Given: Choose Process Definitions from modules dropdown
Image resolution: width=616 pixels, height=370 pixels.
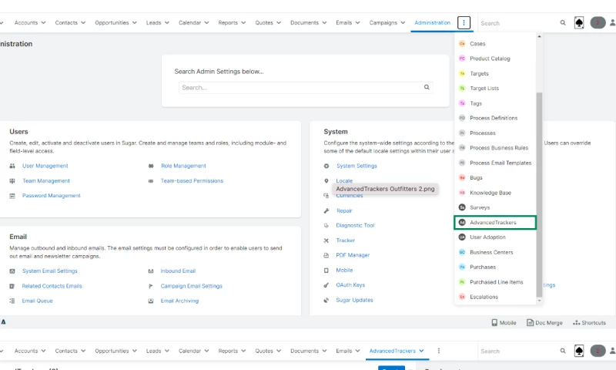Looking at the screenshot, I should pos(495,118).
